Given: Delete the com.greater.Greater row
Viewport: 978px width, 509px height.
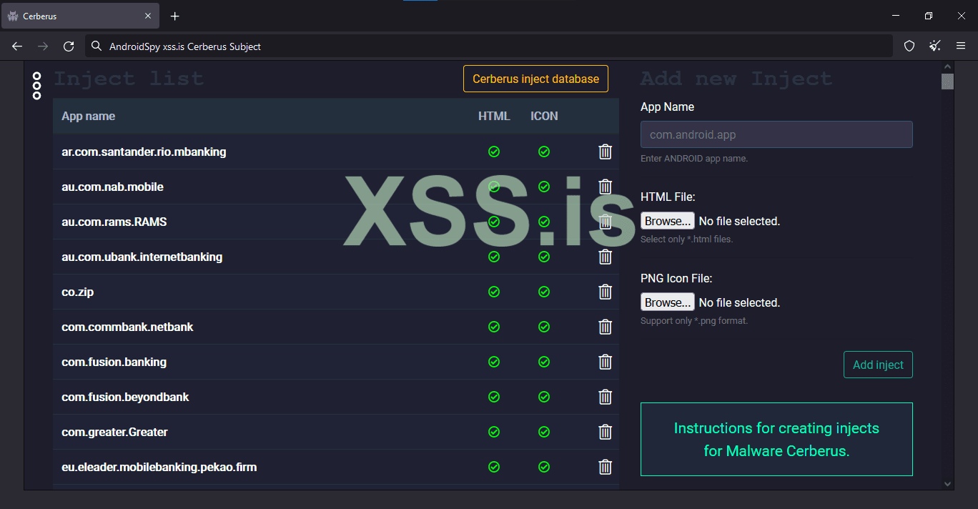Looking at the screenshot, I should (x=605, y=432).
